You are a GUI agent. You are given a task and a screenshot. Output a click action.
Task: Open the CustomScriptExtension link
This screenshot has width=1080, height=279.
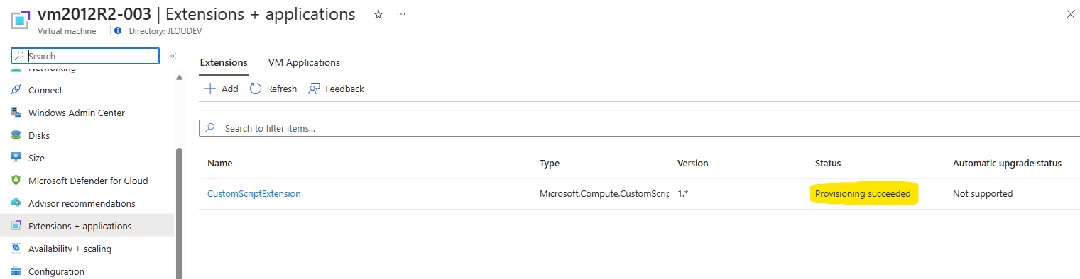pos(254,193)
